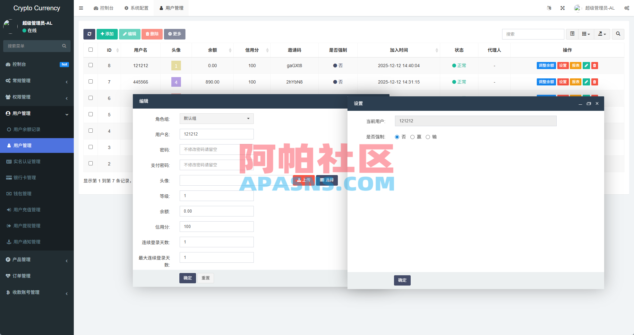Click 重置 button in 编辑 dialog
This screenshot has height=335, width=634.
(206, 278)
